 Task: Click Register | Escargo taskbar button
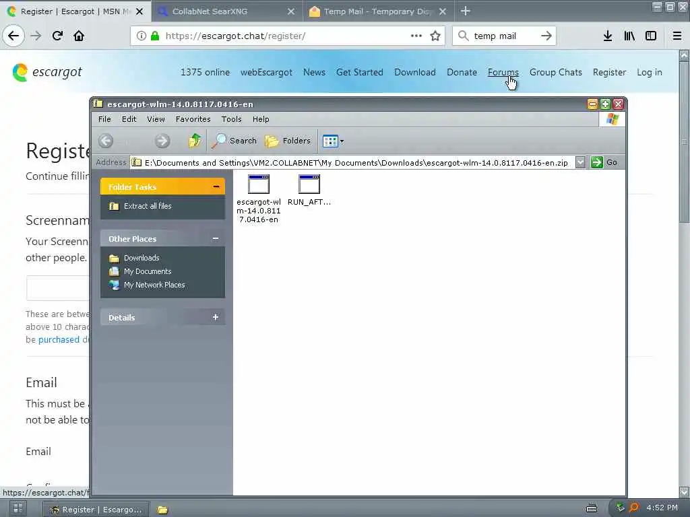tap(96, 509)
